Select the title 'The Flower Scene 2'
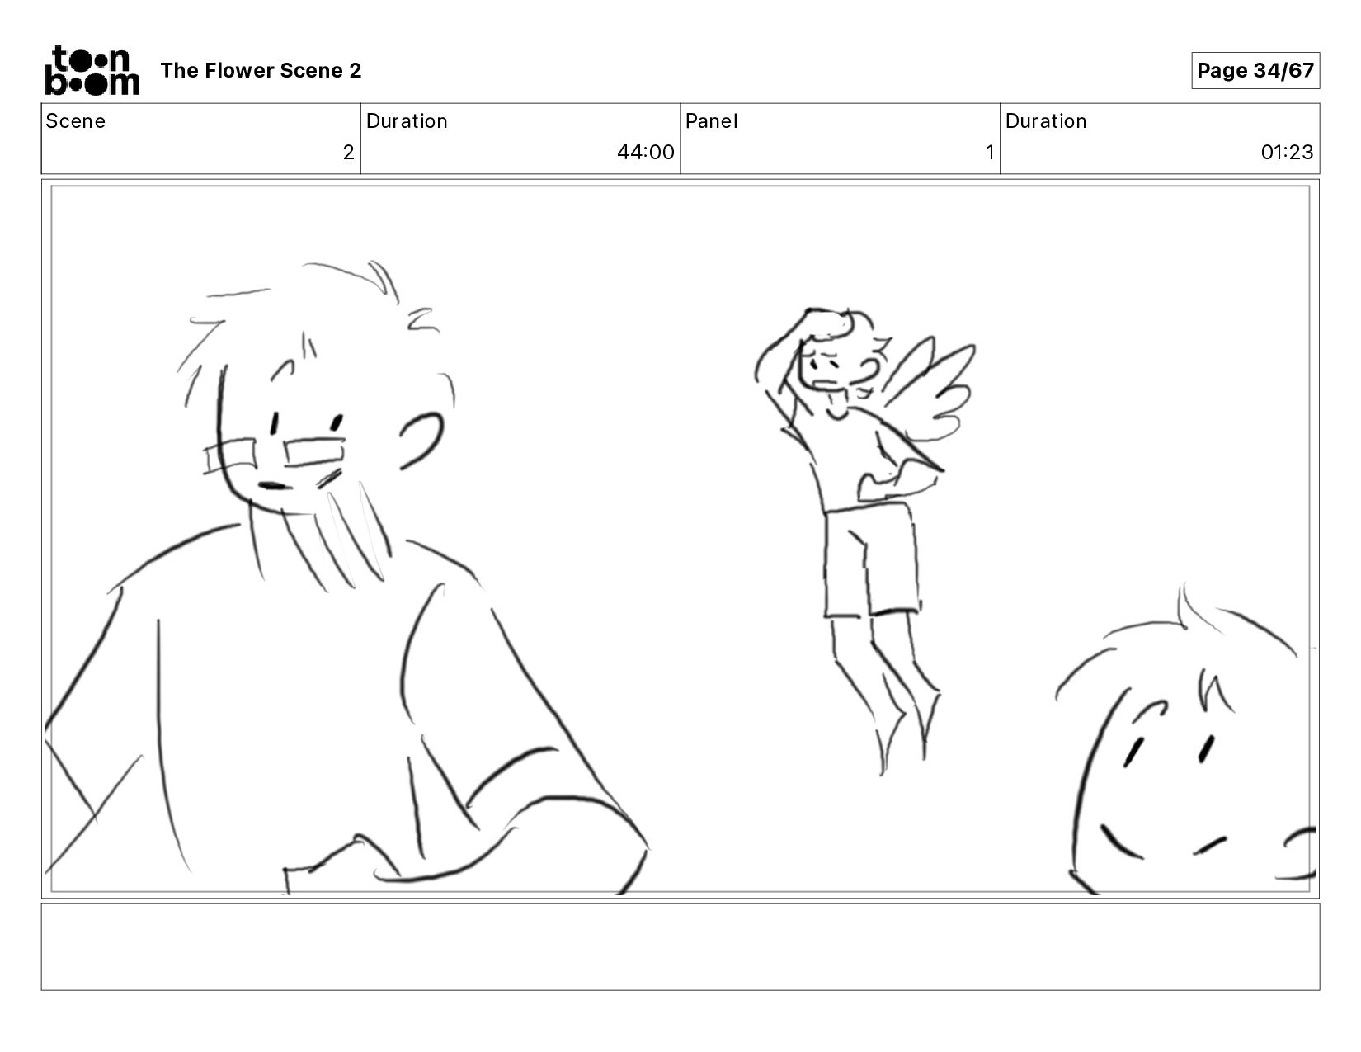The image size is (1361, 1052). coord(261,71)
